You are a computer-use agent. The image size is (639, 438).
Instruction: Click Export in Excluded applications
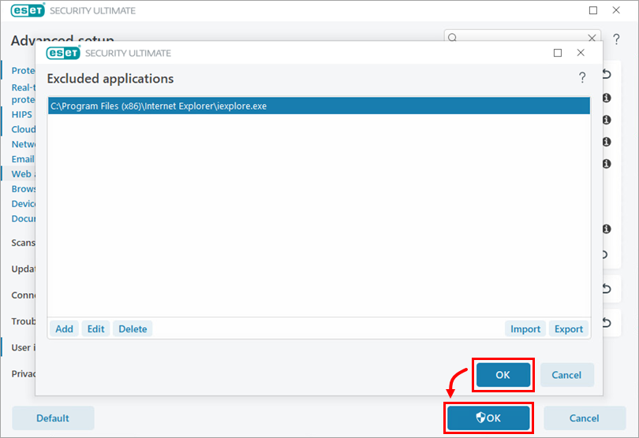[569, 329]
